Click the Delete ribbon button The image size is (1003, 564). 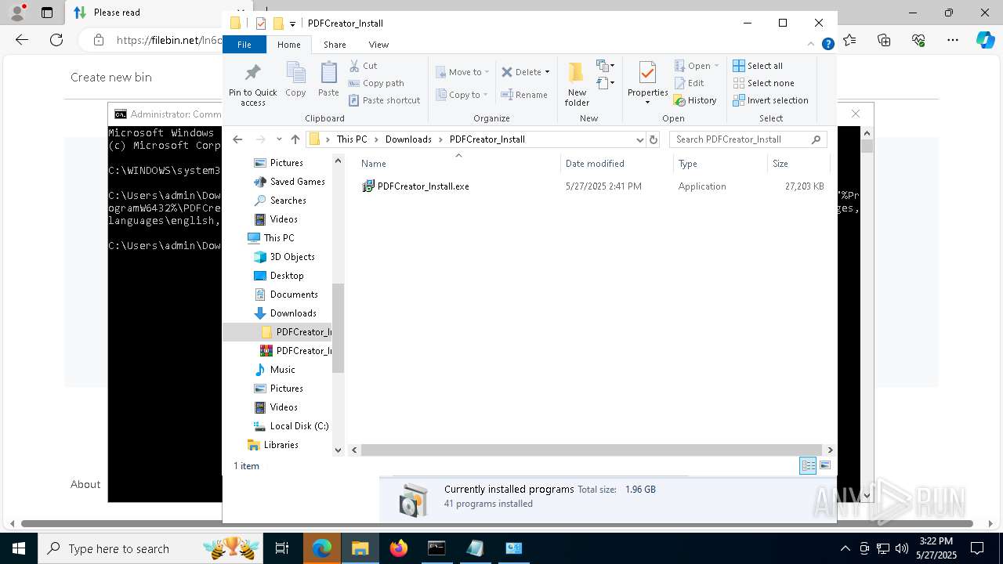(x=521, y=72)
